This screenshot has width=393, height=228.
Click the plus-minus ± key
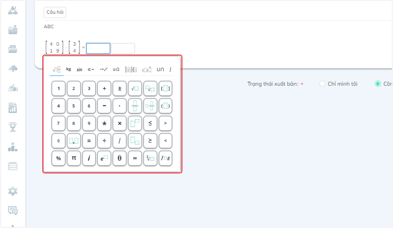tap(120, 88)
